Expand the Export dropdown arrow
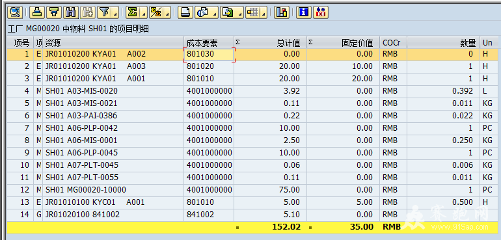Image resolution: width=501 pixels, height=240 pixels. [x=240, y=13]
